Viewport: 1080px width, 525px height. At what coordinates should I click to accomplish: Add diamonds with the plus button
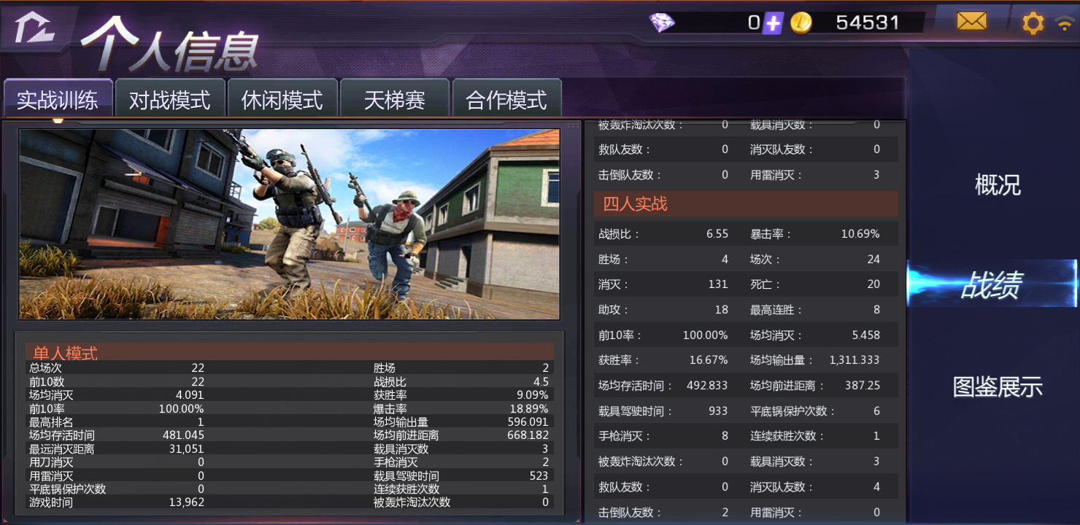[773, 23]
